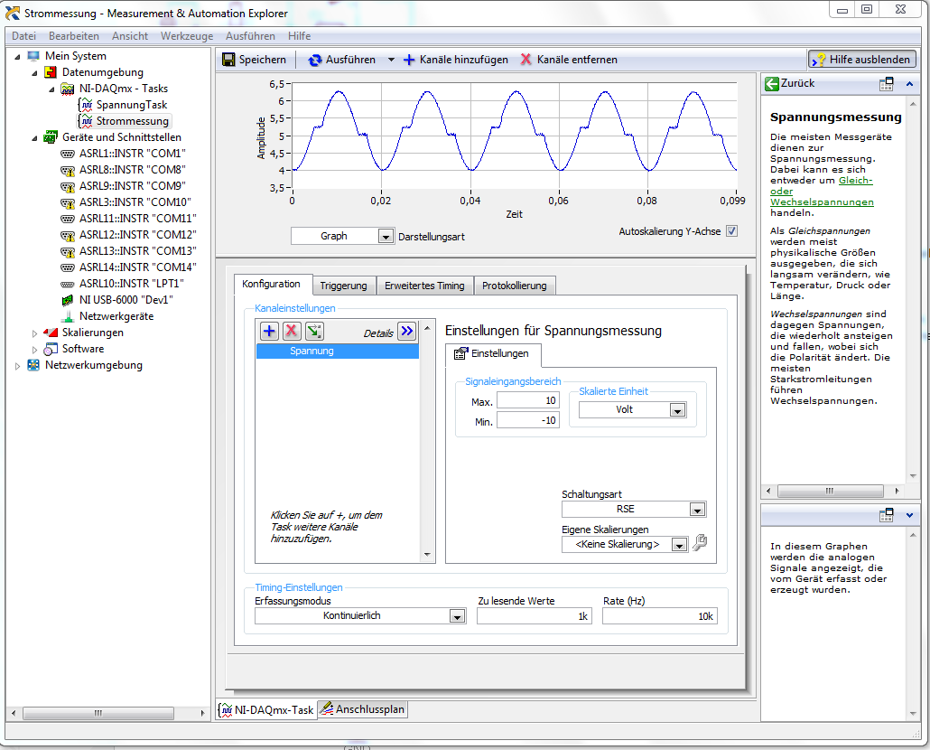Select SpannungTask in the tree
The image size is (930, 750).
[x=132, y=105]
